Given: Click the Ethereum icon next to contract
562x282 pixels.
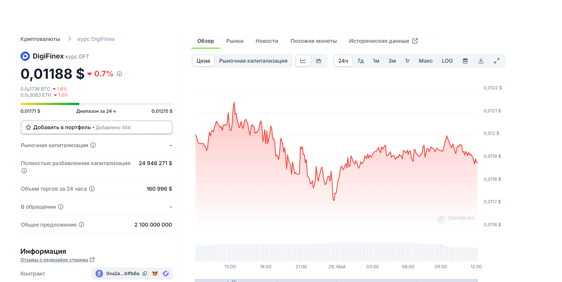Looking at the screenshot, I should [99, 274].
